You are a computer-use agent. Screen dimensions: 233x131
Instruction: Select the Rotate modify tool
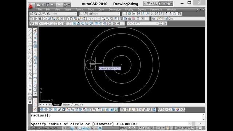35,54
